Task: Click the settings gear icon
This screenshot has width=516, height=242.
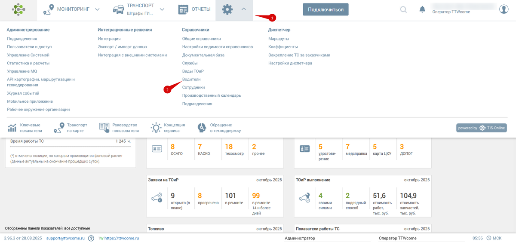Action: pos(227,9)
